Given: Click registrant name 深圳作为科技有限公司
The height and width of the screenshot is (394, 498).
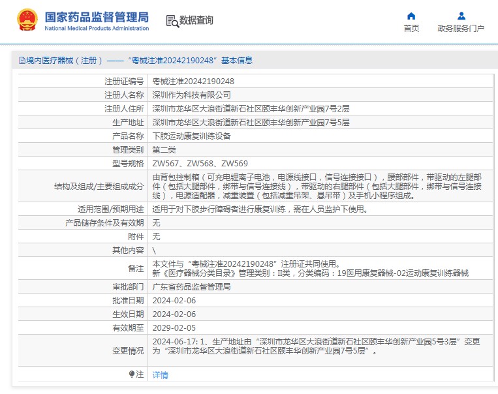Looking at the screenshot, I should 191,95.
